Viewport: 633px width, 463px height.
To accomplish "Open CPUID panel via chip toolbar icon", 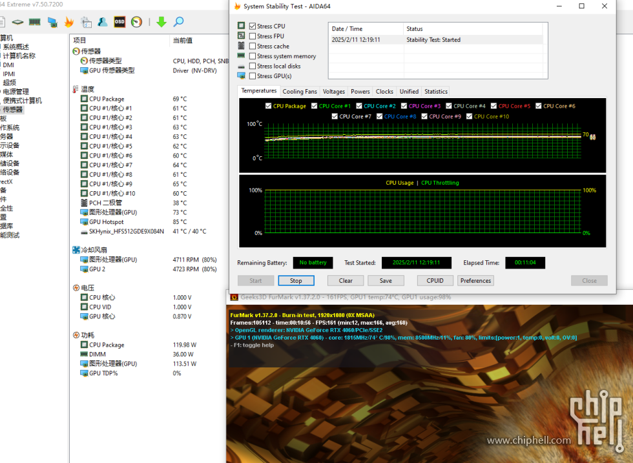I will [x=17, y=22].
